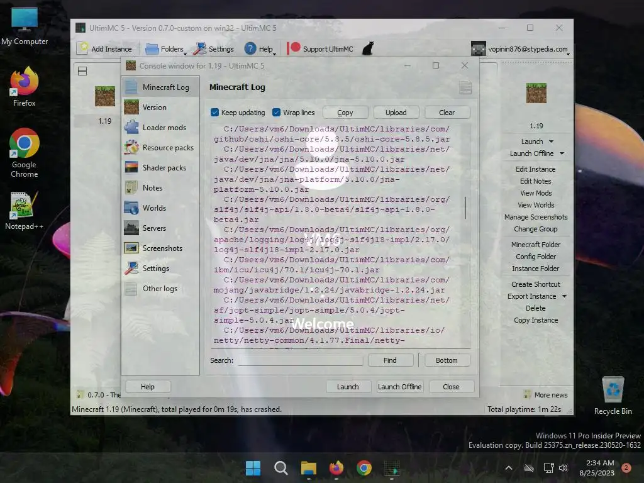The width and height of the screenshot is (644, 483).
Task: Open the Google Chrome desktop shortcut
Action: click(25, 153)
